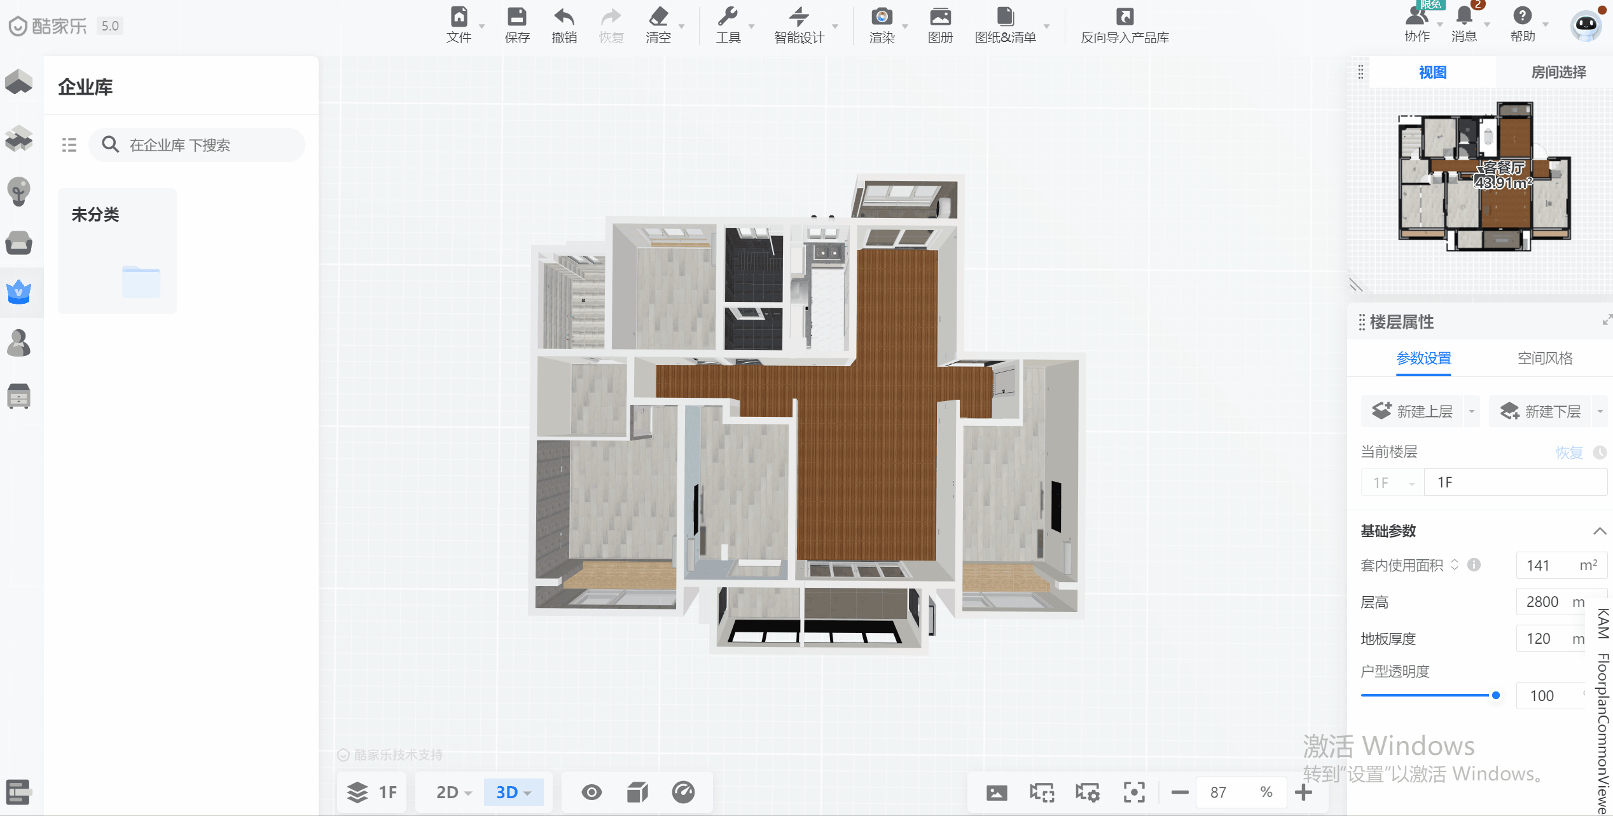Click the Undo (撤销) arrow icon

point(564,17)
